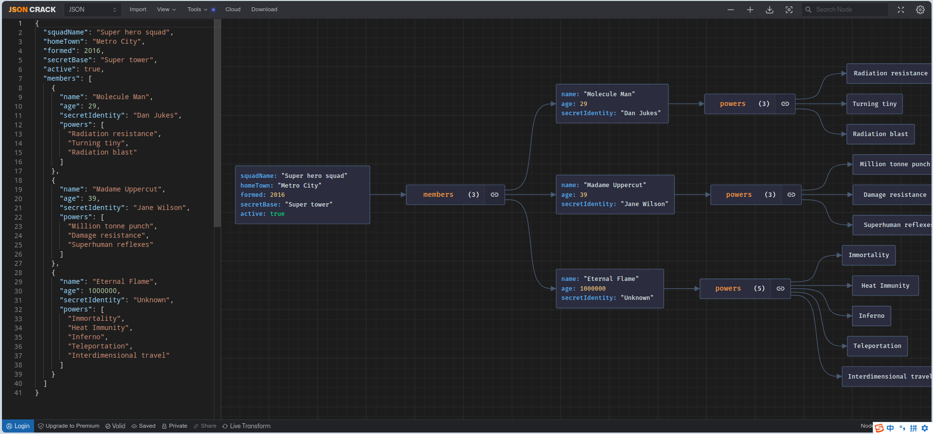This screenshot has height=434, width=933.
Task: Click the link icon on members node
Action: tap(494, 195)
